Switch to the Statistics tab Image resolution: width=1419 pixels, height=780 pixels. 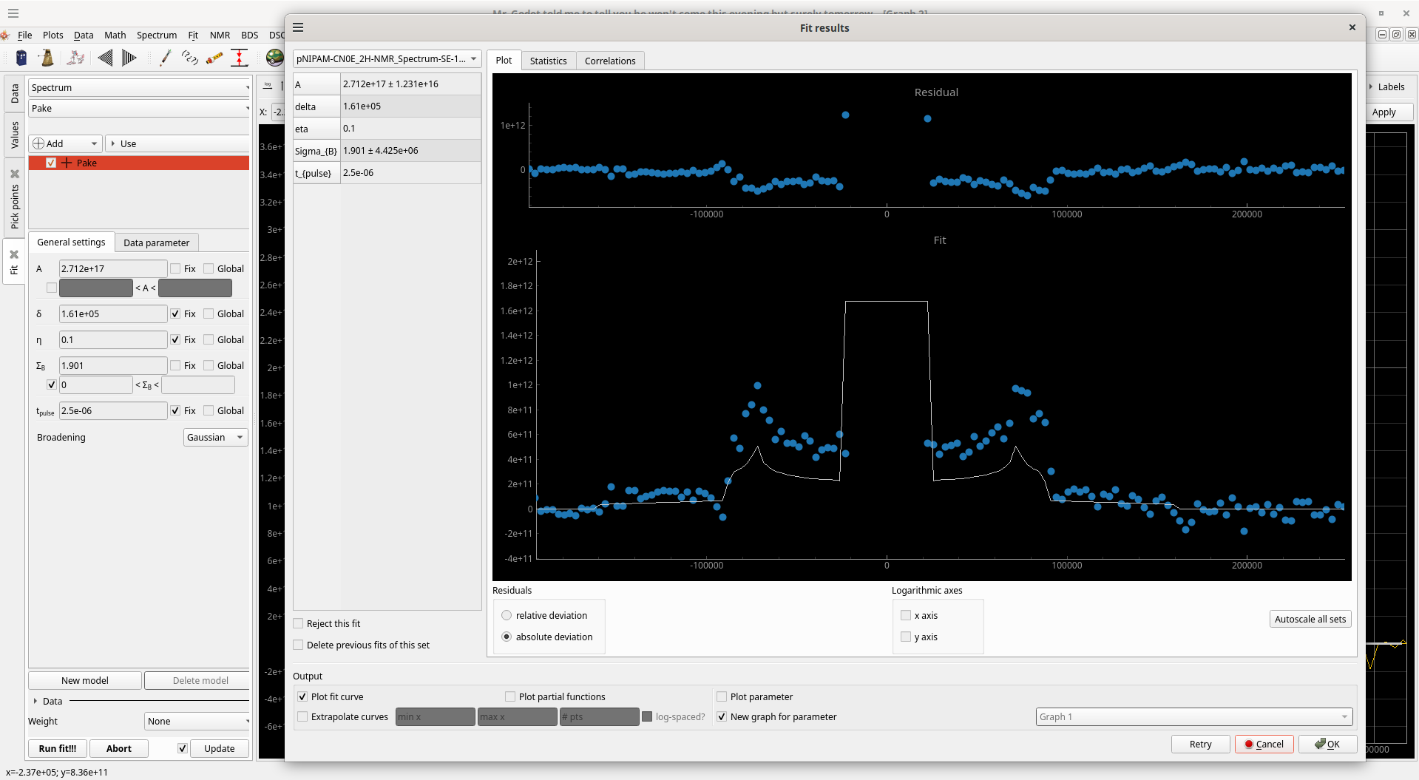[x=548, y=61]
